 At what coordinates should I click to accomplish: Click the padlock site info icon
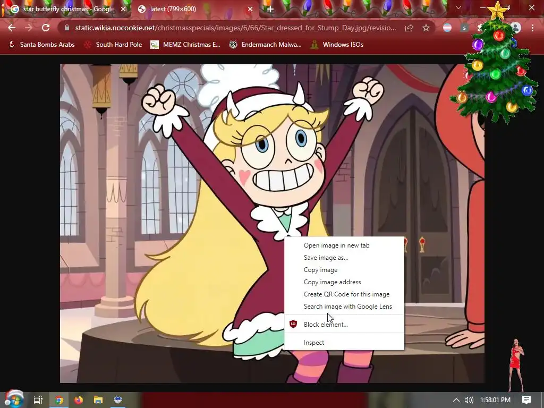67,28
